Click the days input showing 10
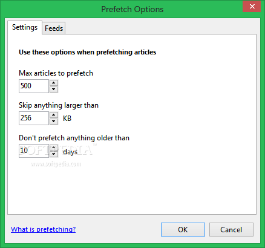 pyautogui.click(x=34, y=151)
